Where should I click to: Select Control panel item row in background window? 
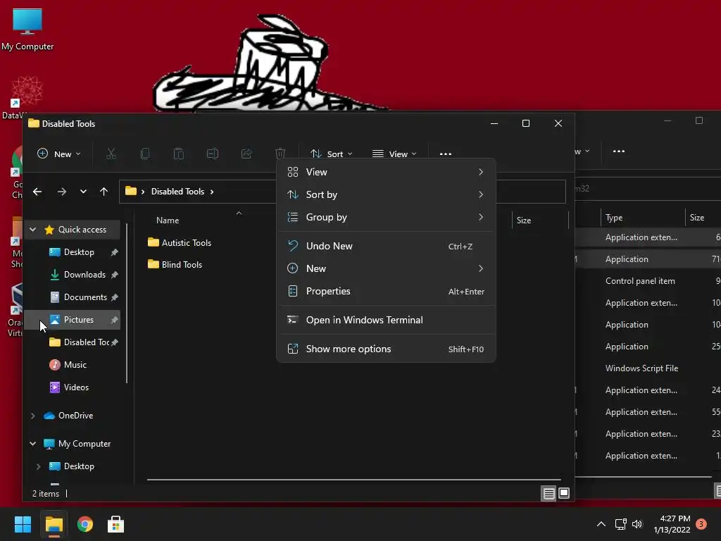[648, 281]
